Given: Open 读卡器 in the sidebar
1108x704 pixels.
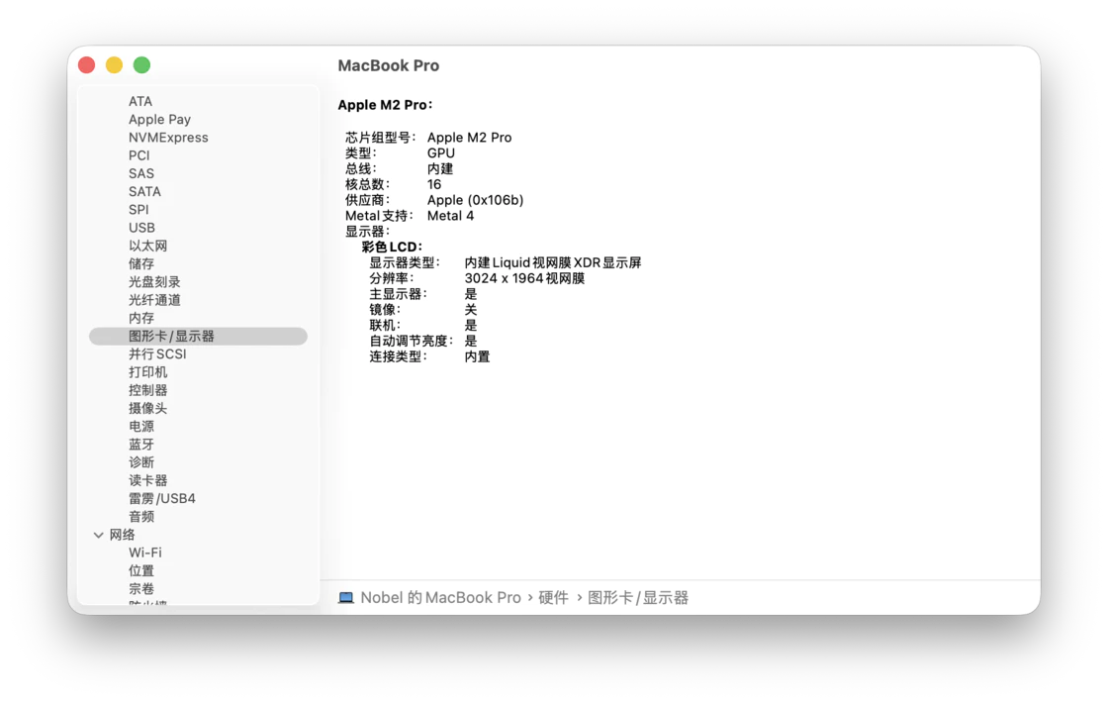Looking at the screenshot, I should click(147, 480).
